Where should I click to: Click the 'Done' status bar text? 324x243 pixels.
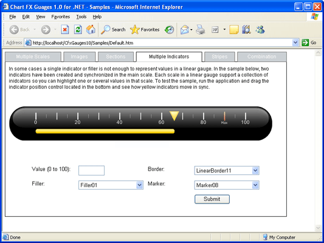tap(15, 237)
